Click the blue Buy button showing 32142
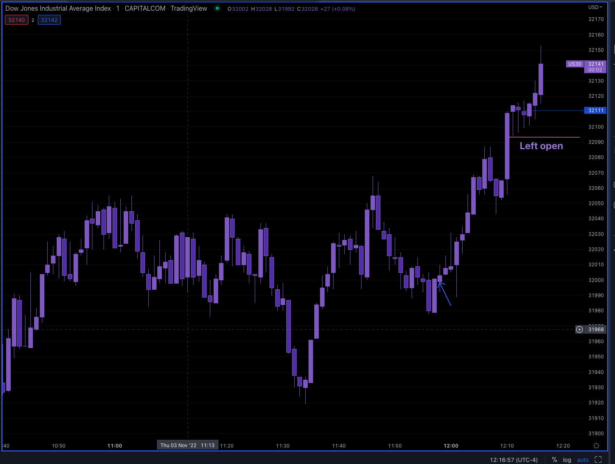This screenshot has height=464, width=615. (x=49, y=19)
